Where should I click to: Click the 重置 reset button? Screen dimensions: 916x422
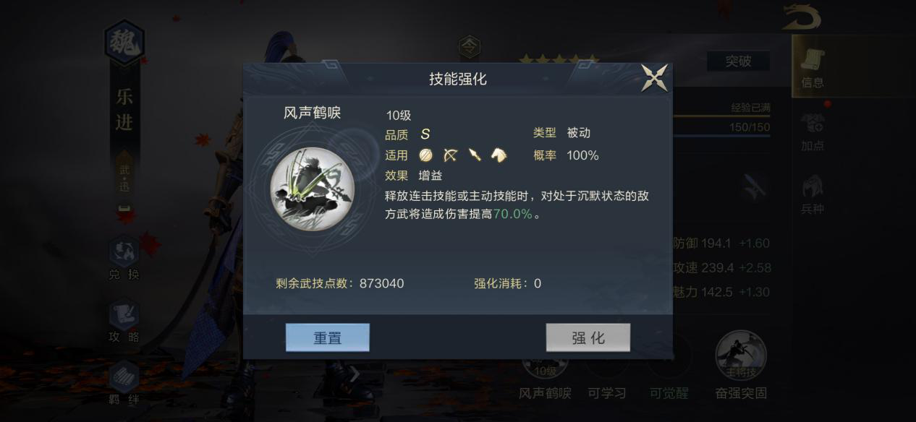327,337
